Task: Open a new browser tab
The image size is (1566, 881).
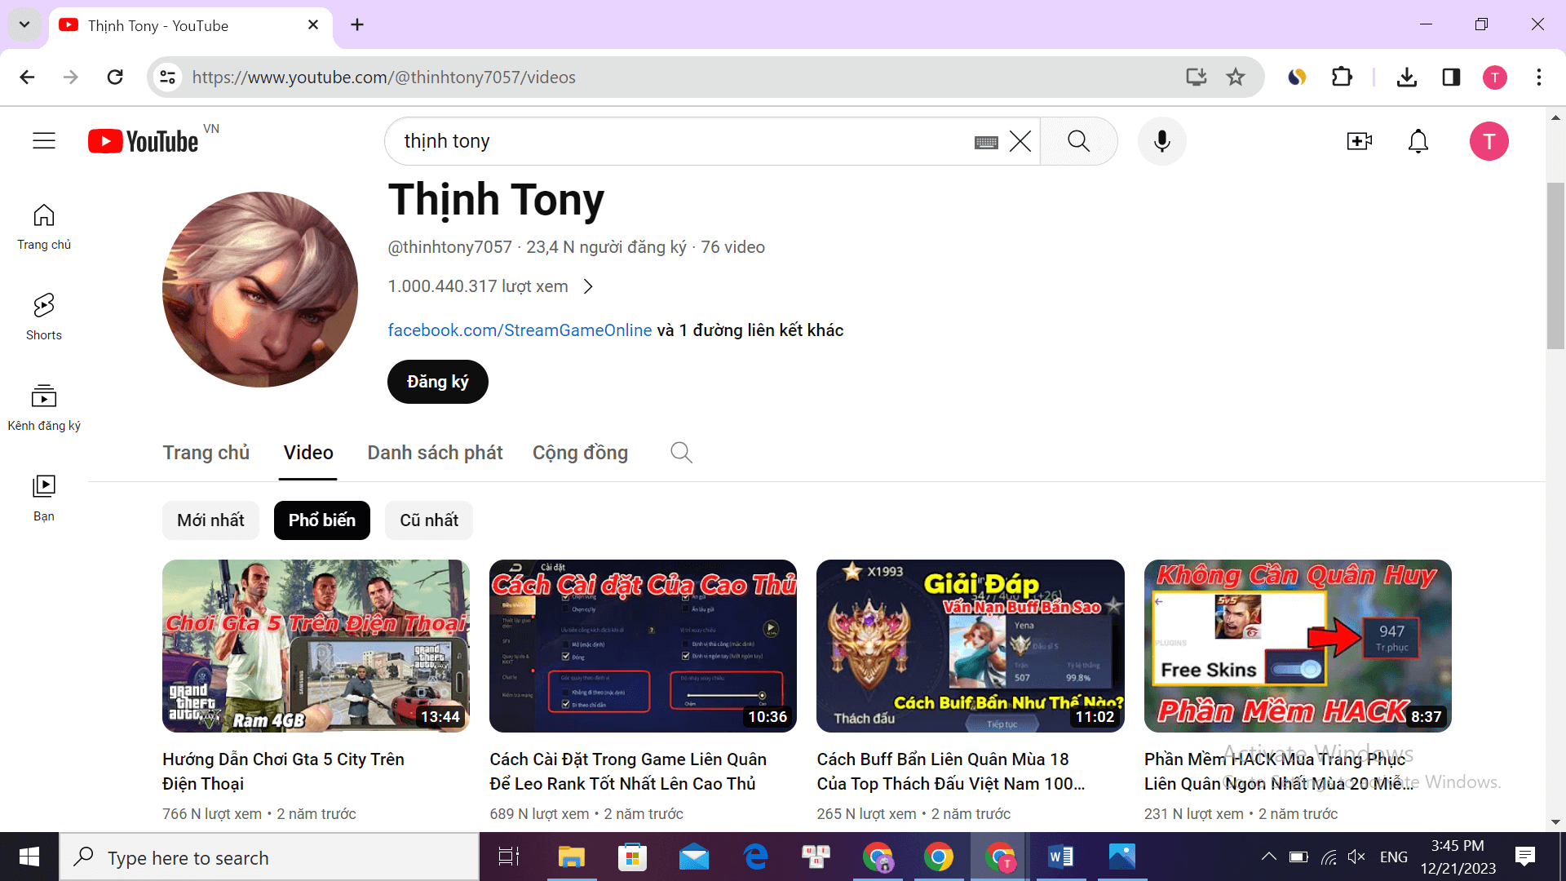Action: (357, 24)
